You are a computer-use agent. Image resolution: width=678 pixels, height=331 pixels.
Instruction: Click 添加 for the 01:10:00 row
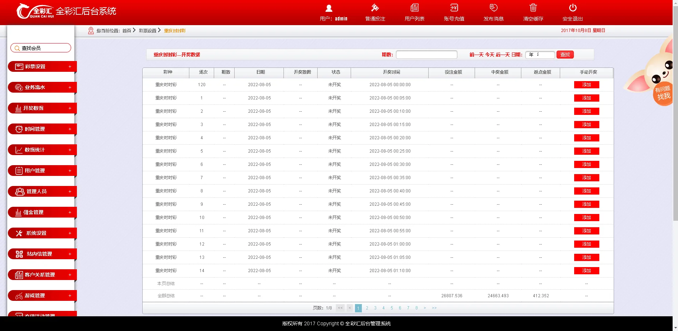(x=586, y=271)
